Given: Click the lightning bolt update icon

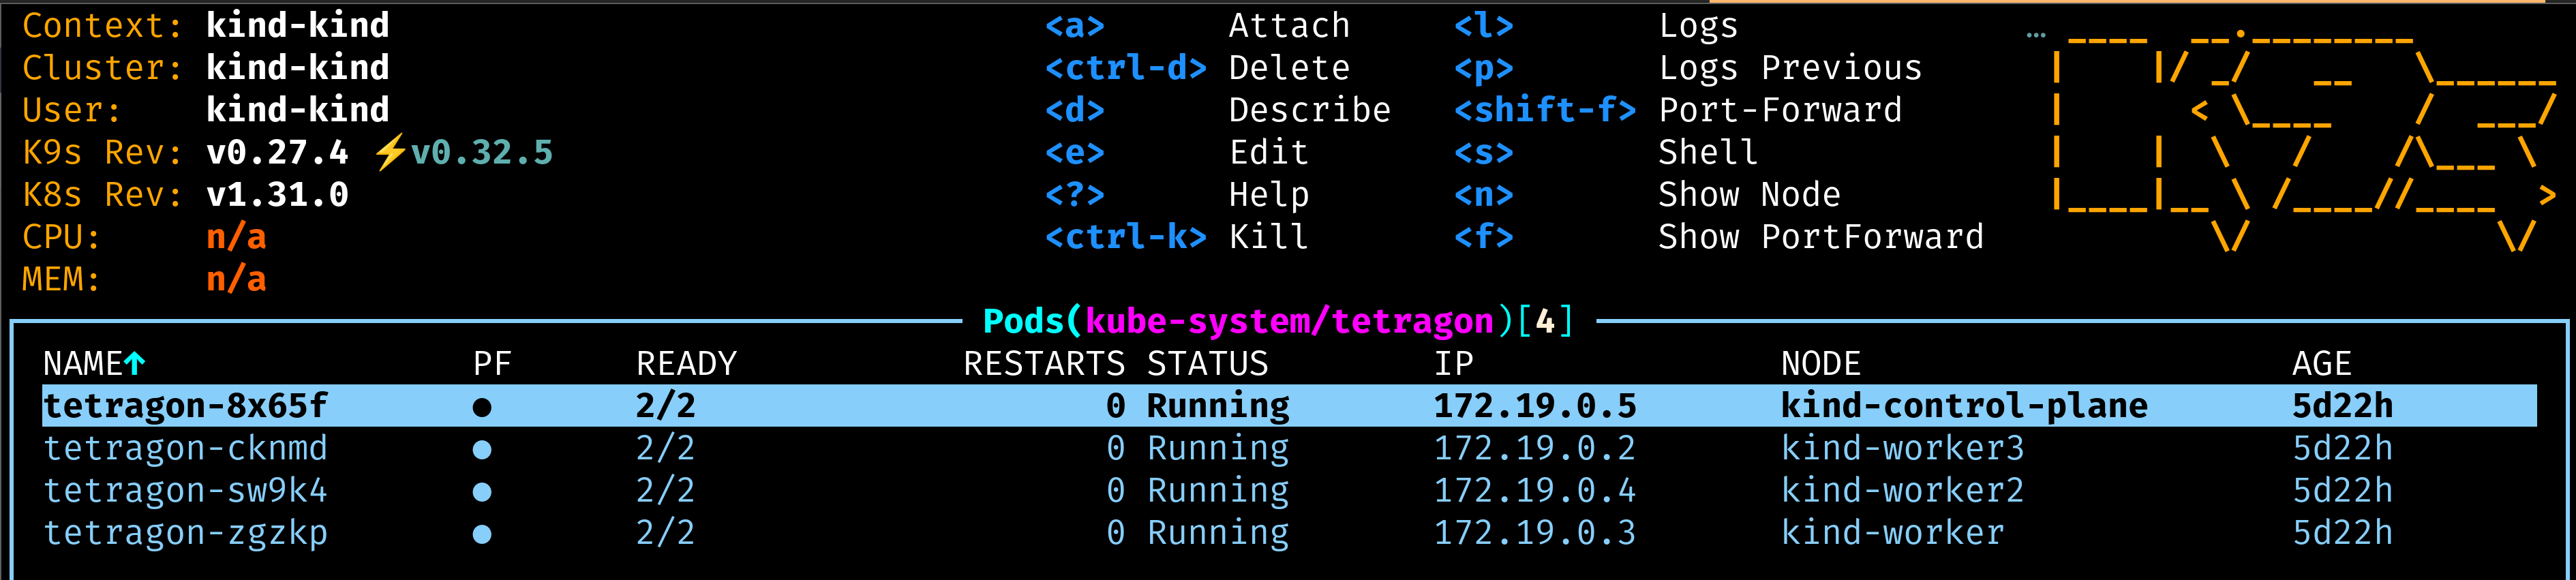Looking at the screenshot, I should point(390,153).
